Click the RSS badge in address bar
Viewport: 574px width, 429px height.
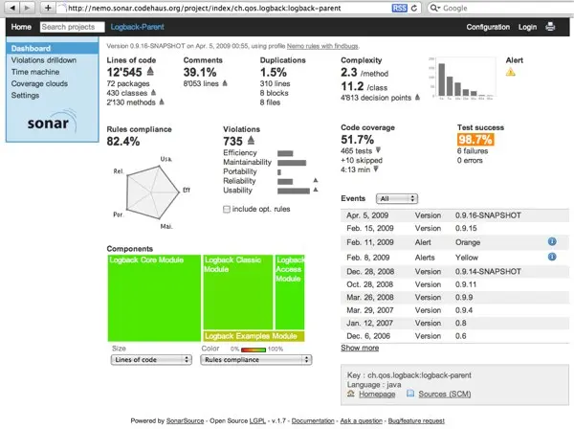tap(399, 8)
